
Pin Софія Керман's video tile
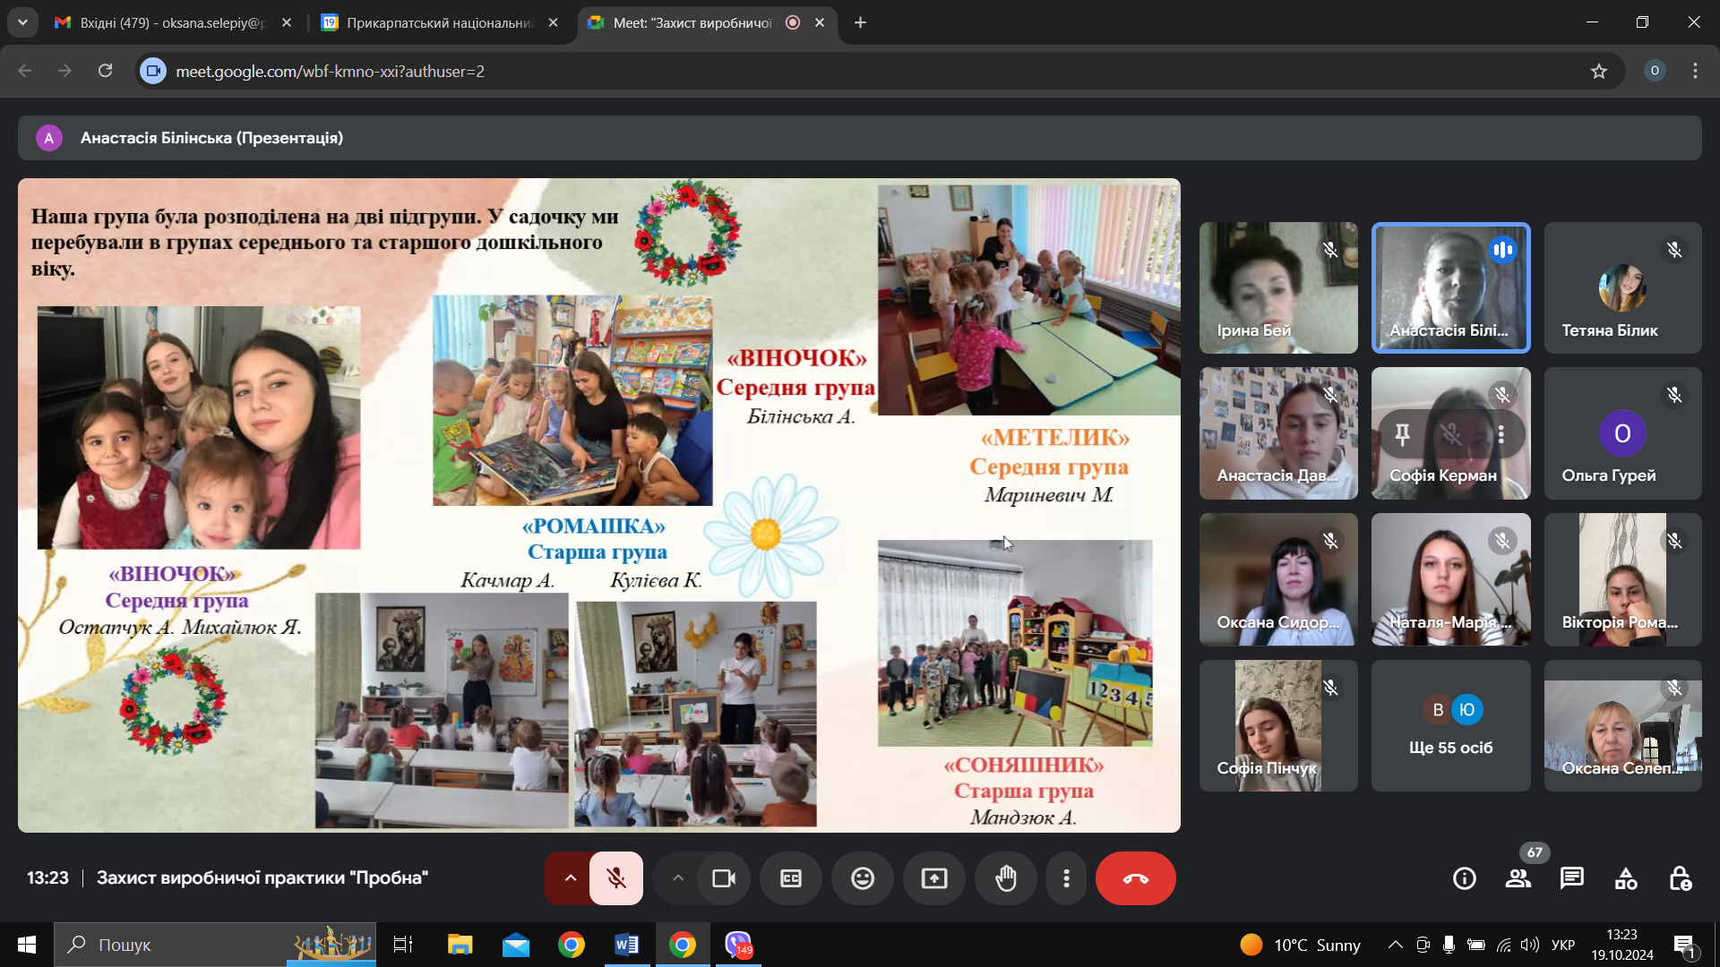tap(1402, 435)
